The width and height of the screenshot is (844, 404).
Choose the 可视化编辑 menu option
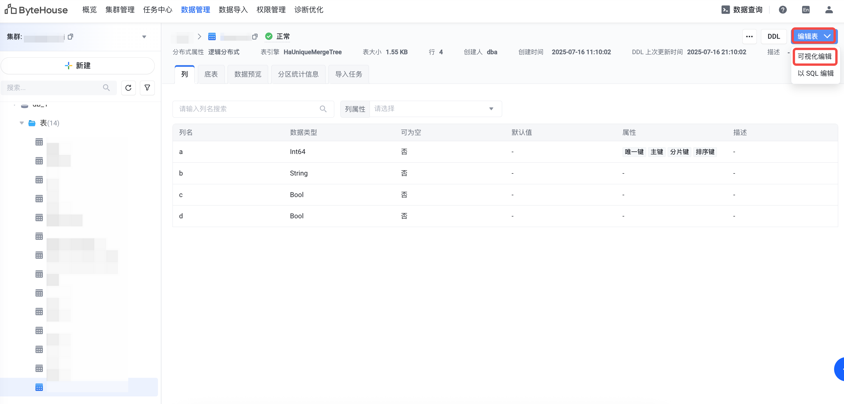pos(814,56)
